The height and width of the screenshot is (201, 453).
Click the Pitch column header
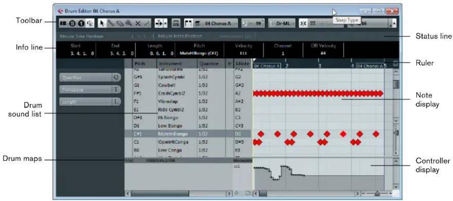(x=144, y=64)
